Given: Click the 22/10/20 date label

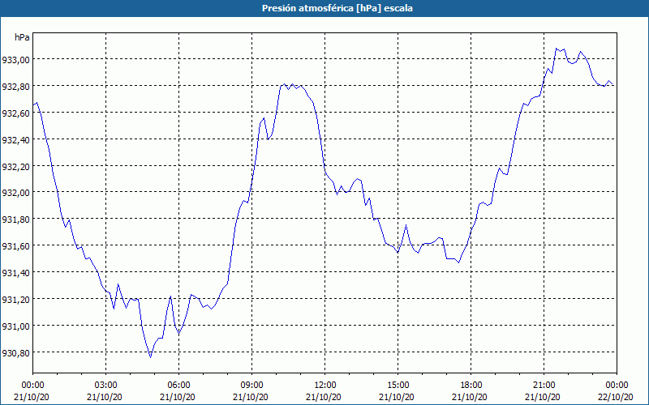Looking at the screenshot, I should pyautogui.click(x=616, y=397).
